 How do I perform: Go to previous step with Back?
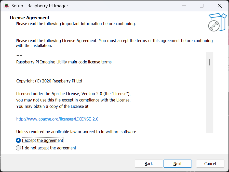tap(149, 164)
